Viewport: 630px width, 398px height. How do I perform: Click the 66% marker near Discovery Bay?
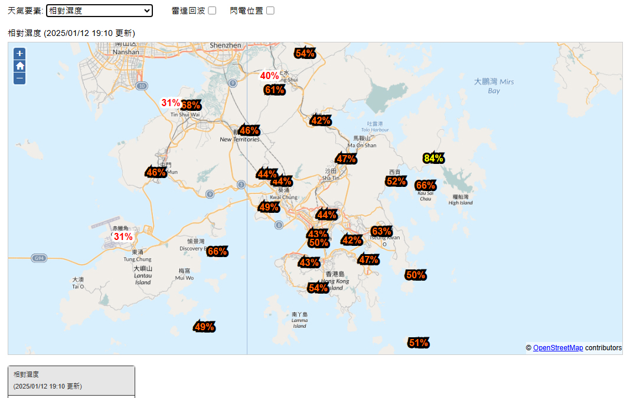click(217, 251)
